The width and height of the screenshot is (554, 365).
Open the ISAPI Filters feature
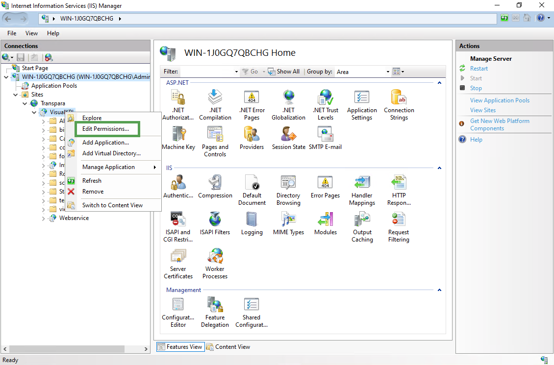pos(215,223)
